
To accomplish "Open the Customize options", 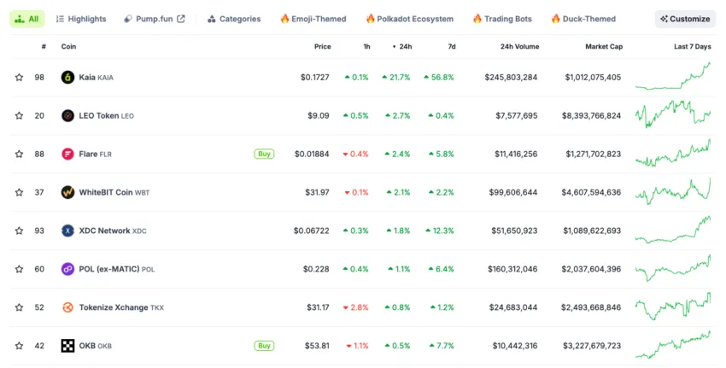I will 685,19.
